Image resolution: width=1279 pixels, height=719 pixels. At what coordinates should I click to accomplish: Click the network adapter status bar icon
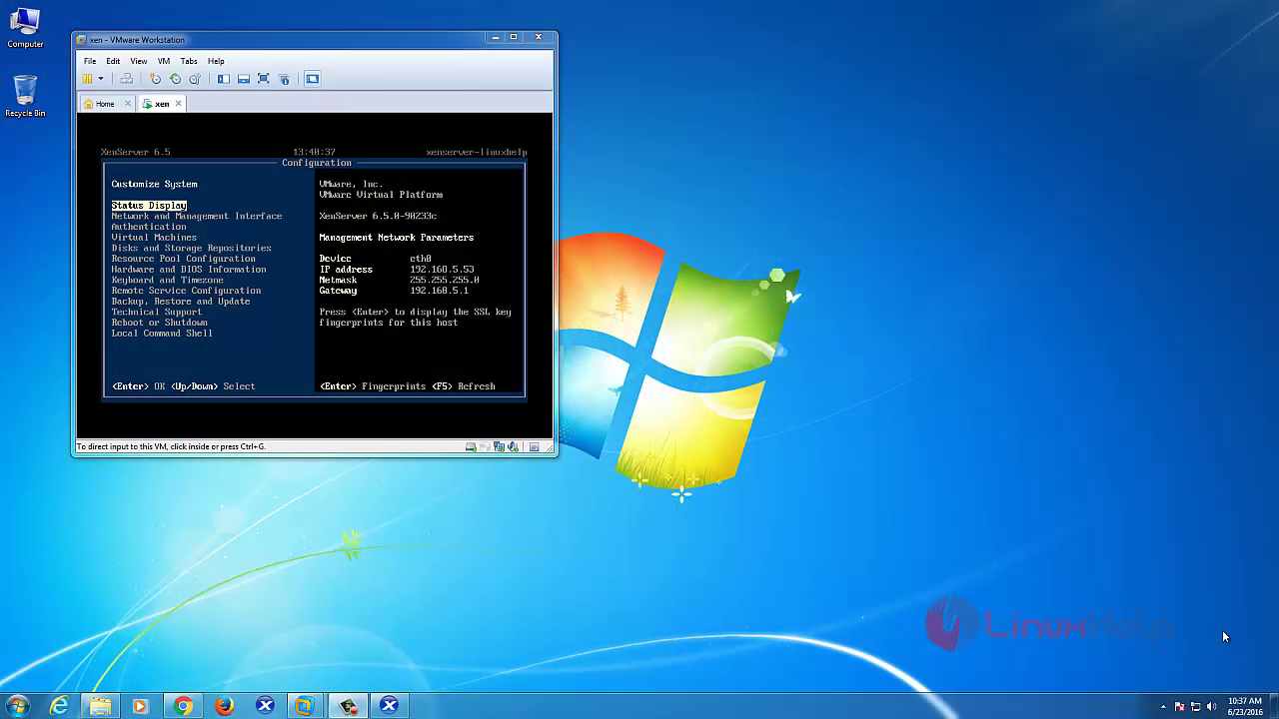point(501,447)
